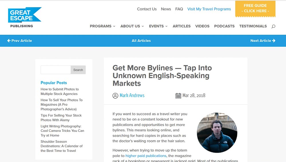The image size is (286, 162).
Task: Open Shoulder Season Destinations post link
Action: pos(61,146)
